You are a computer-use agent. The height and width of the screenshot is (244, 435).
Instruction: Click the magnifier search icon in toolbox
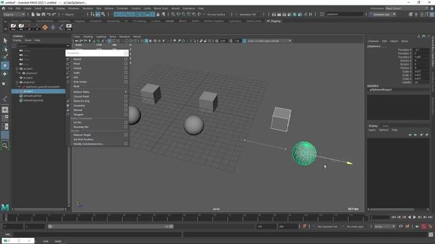pos(5,146)
